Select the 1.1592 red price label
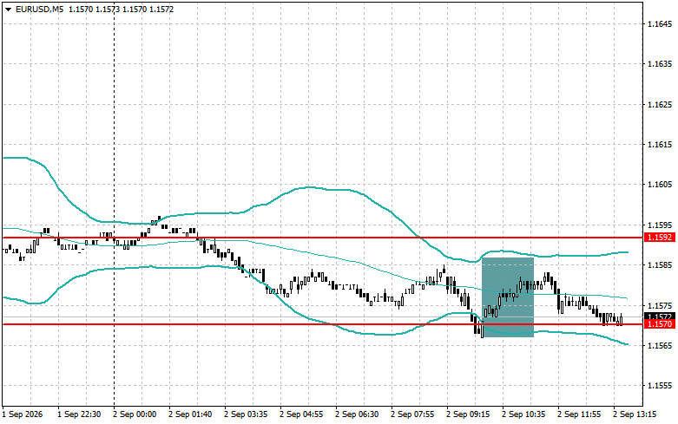This screenshot has height=424, width=678. point(660,238)
